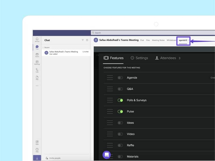This screenshot has height=161, width=215.
Task: Turn off the Pulse toggle
Action: pos(120,111)
